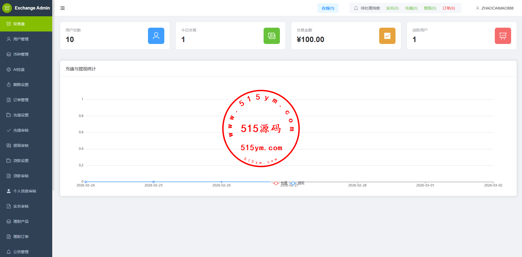Click the green today's trades icon
This screenshot has height=257, width=522.
[x=271, y=36]
